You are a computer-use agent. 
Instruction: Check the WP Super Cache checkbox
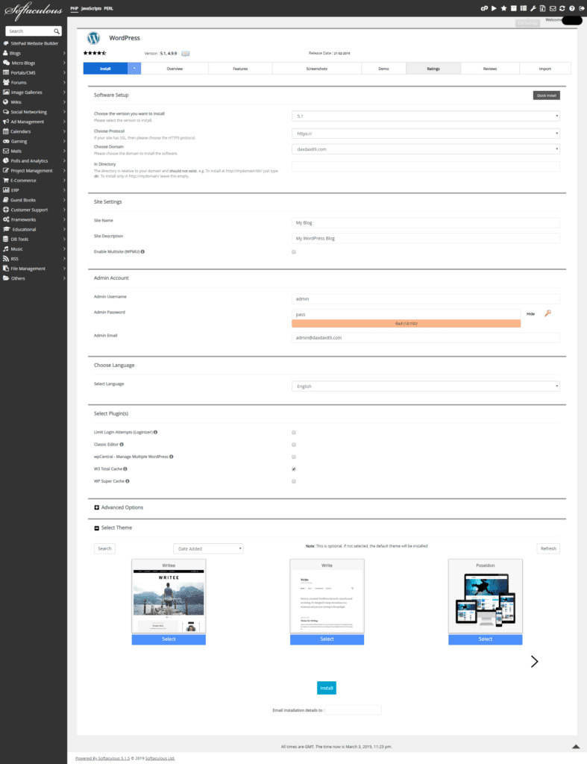pyautogui.click(x=294, y=481)
